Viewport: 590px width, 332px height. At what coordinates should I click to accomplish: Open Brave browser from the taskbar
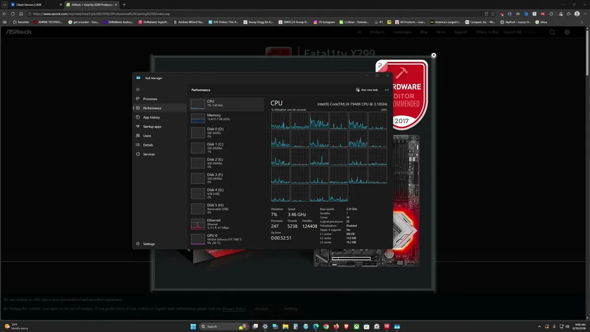(x=346, y=326)
